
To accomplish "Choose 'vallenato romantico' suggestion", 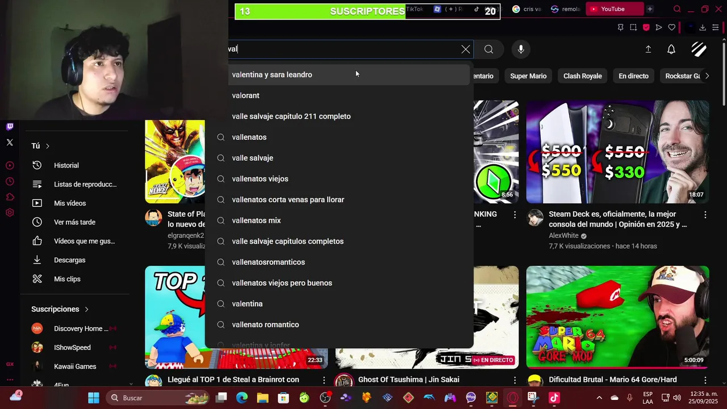I will (339, 324).
